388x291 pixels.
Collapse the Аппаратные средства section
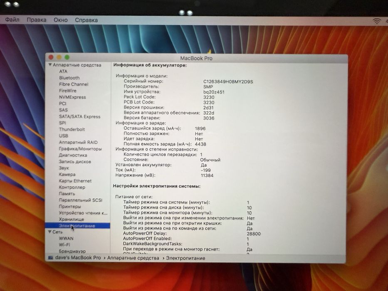tap(50, 65)
